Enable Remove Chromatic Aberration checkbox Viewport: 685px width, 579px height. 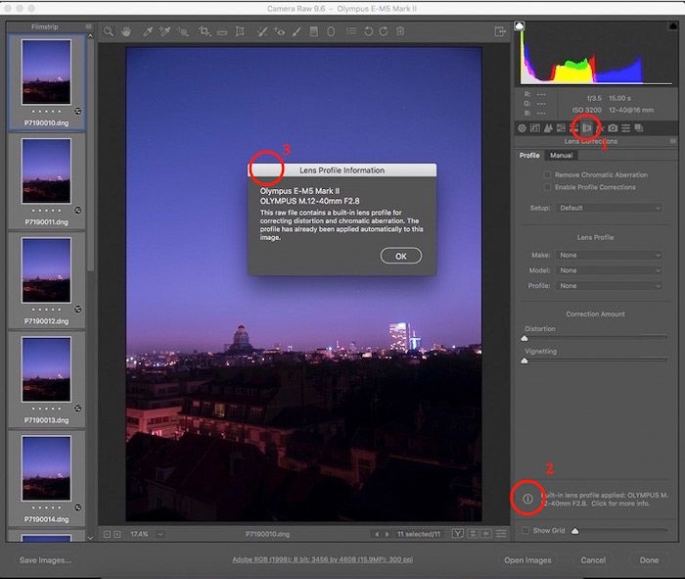[x=547, y=175]
